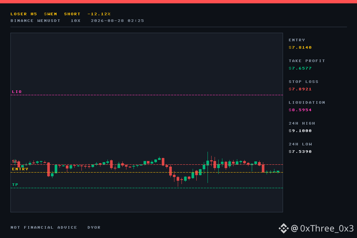357x238 pixels.
Task: Click the DYOR text in footer
Action: coord(94,228)
